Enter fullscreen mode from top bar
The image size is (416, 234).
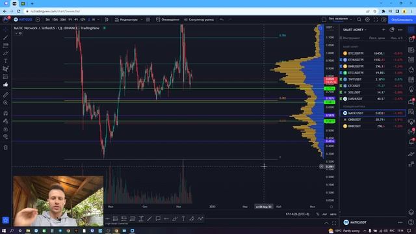[376, 19]
